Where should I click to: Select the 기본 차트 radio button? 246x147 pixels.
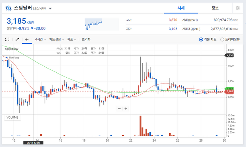[201, 39]
